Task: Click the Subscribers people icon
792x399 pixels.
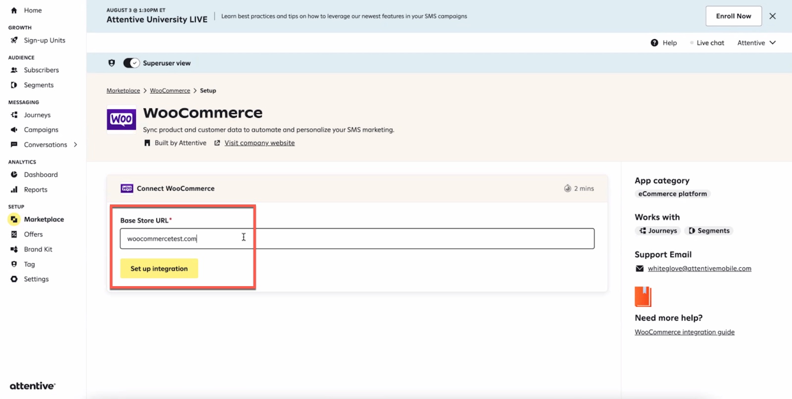Action: pyautogui.click(x=14, y=70)
